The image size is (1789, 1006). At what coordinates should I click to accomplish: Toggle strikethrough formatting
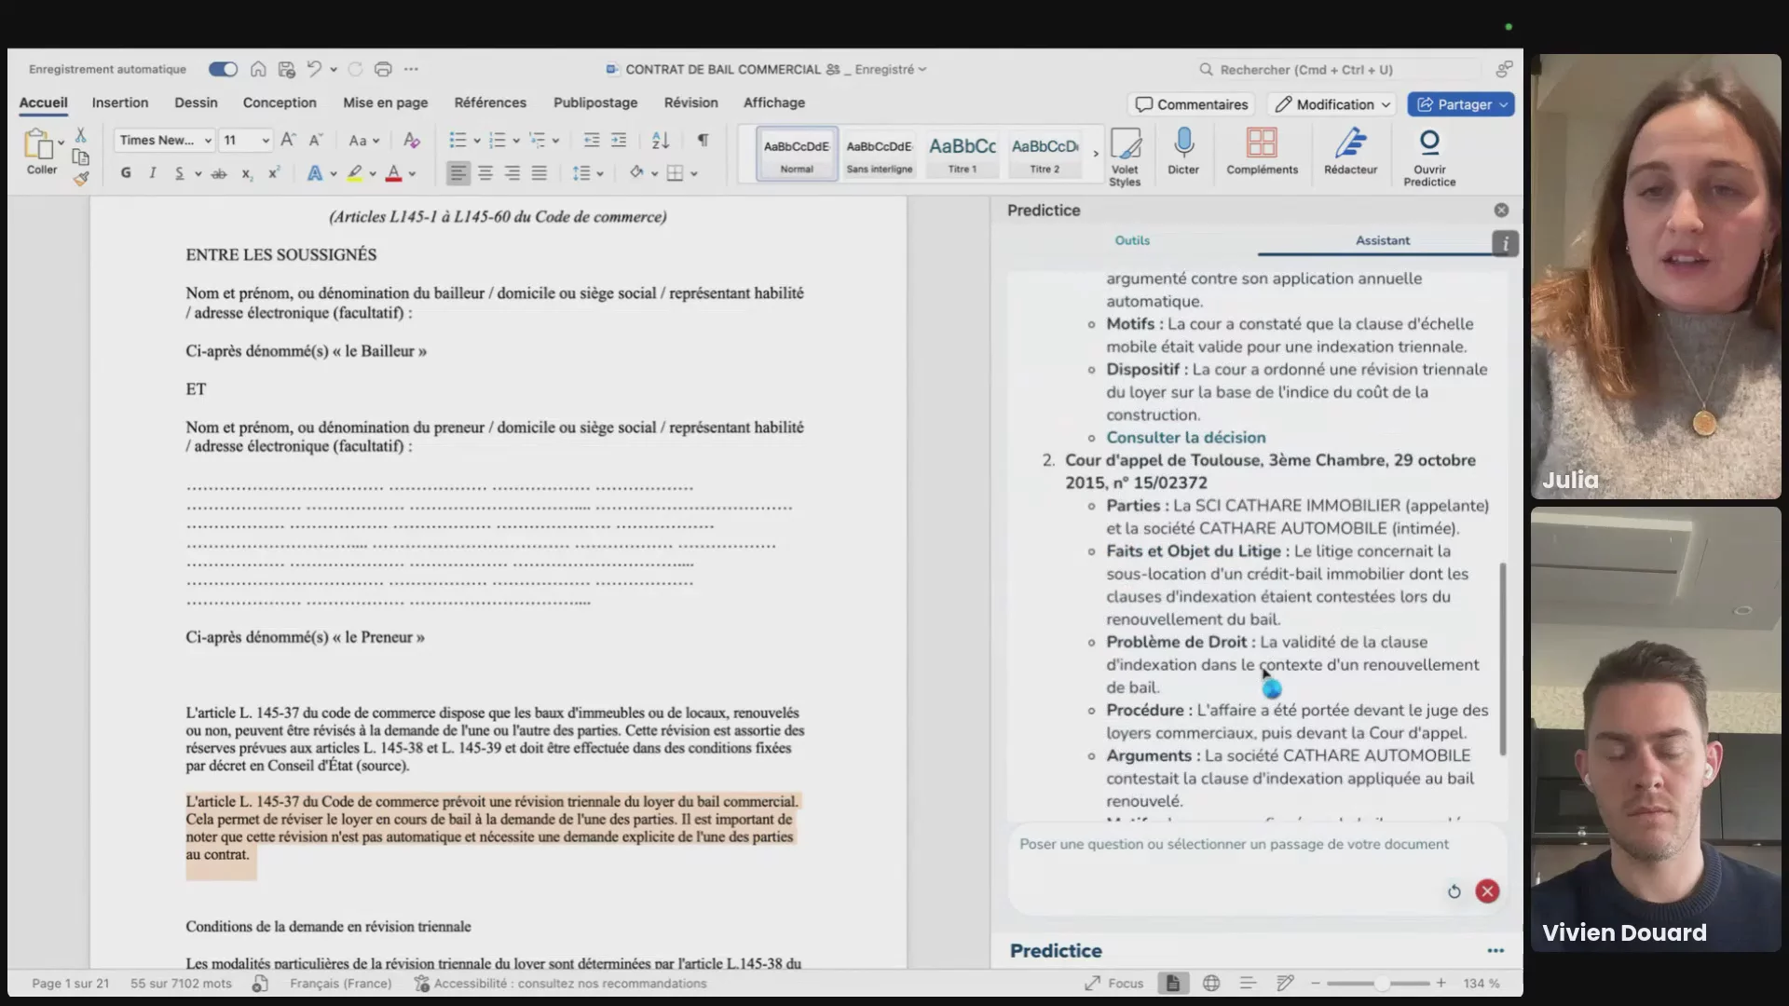click(x=219, y=173)
